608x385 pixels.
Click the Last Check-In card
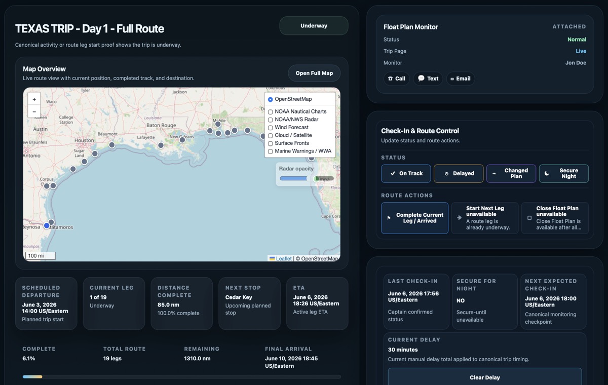pos(416,302)
